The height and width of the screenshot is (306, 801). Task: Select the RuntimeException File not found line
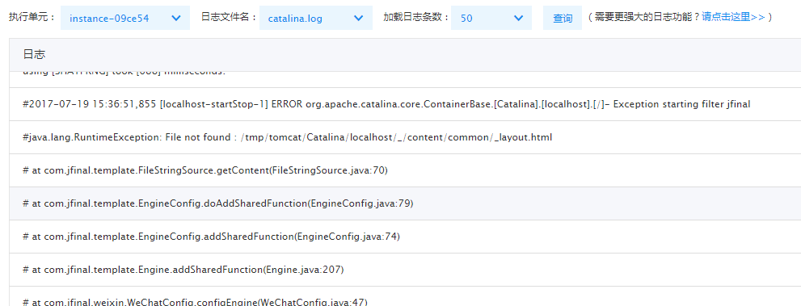click(x=405, y=137)
